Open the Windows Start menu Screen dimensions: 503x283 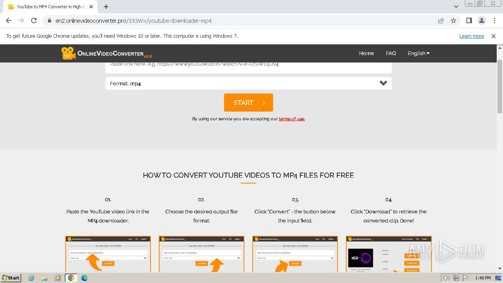(11, 278)
